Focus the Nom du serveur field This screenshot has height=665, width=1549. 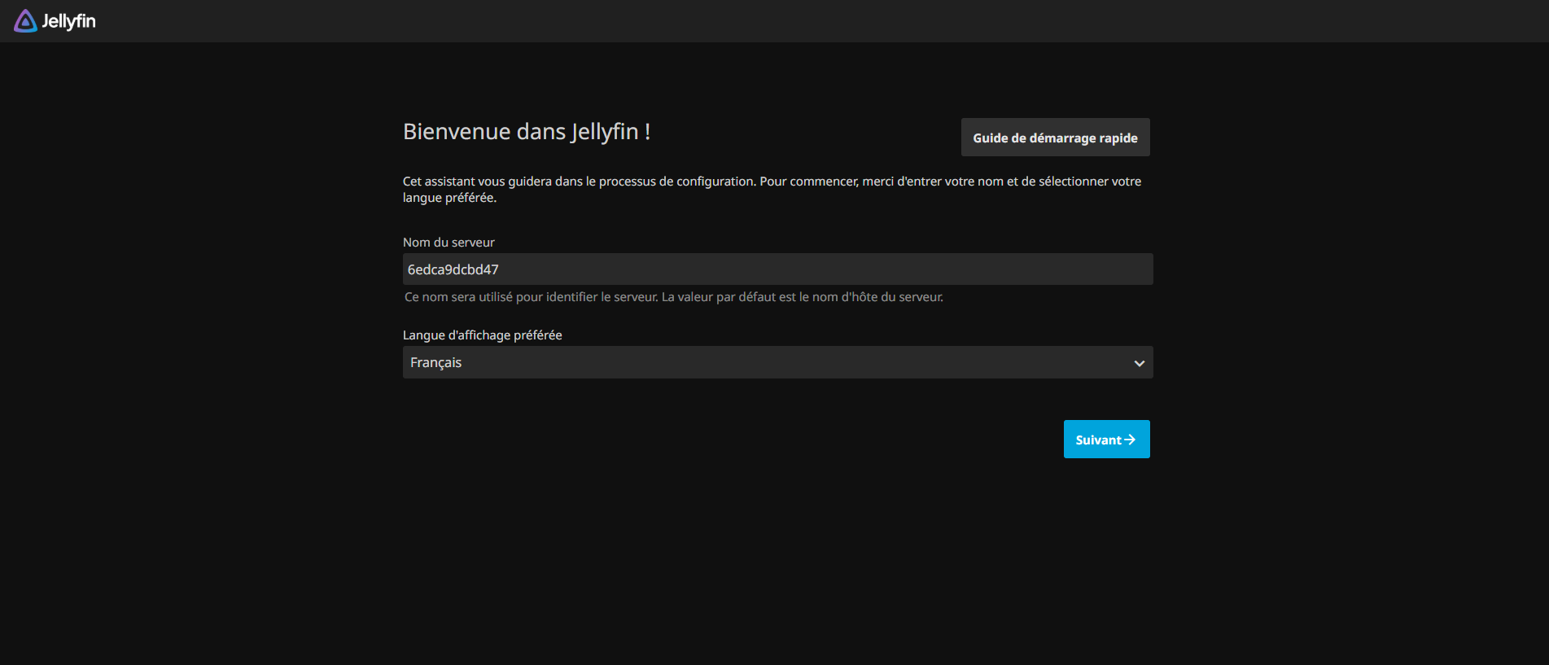(777, 269)
